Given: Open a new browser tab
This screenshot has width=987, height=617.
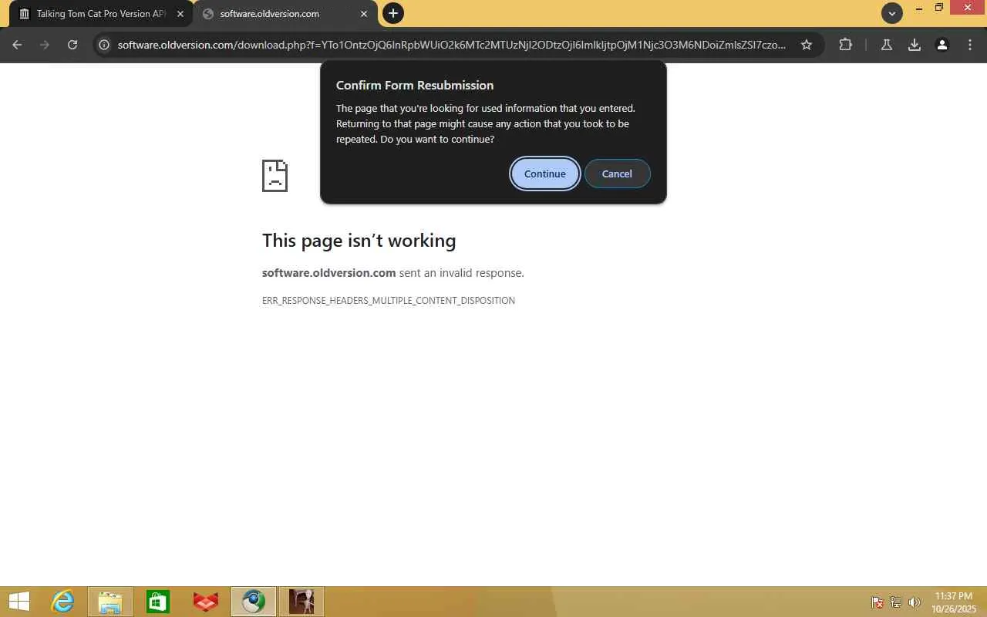Looking at the screenshot, I should 393,13.
